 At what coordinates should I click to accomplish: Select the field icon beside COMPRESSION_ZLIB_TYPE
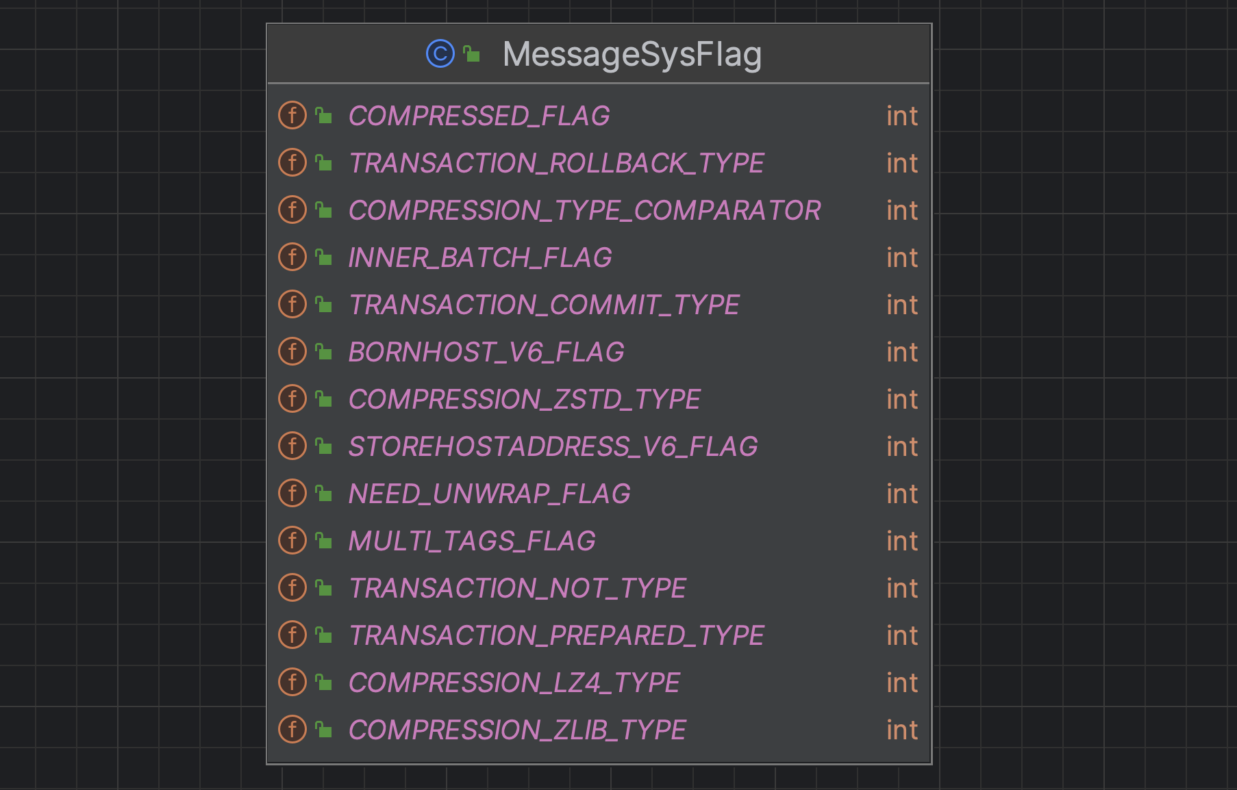point(292,730)
